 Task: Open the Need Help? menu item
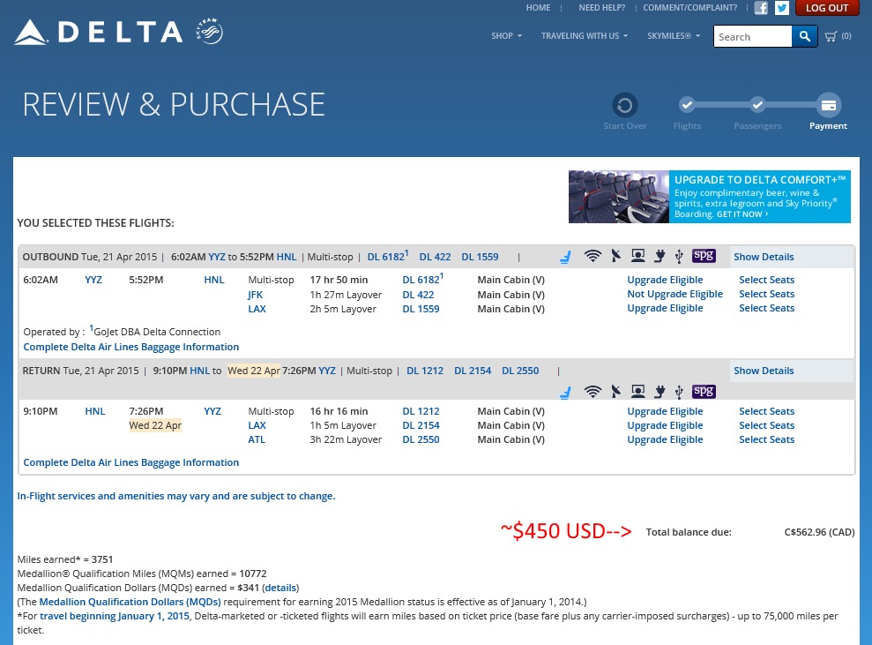[x=601, y=8]
